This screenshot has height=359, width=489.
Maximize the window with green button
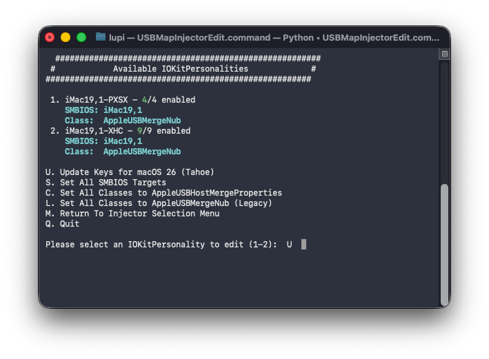[x=81, y=37]
